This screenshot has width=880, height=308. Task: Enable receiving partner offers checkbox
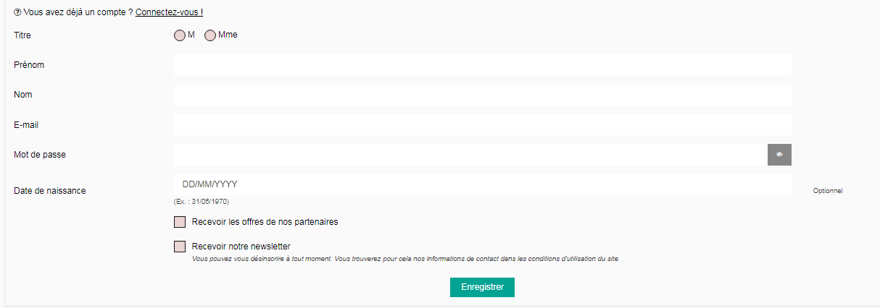point(180,222)
